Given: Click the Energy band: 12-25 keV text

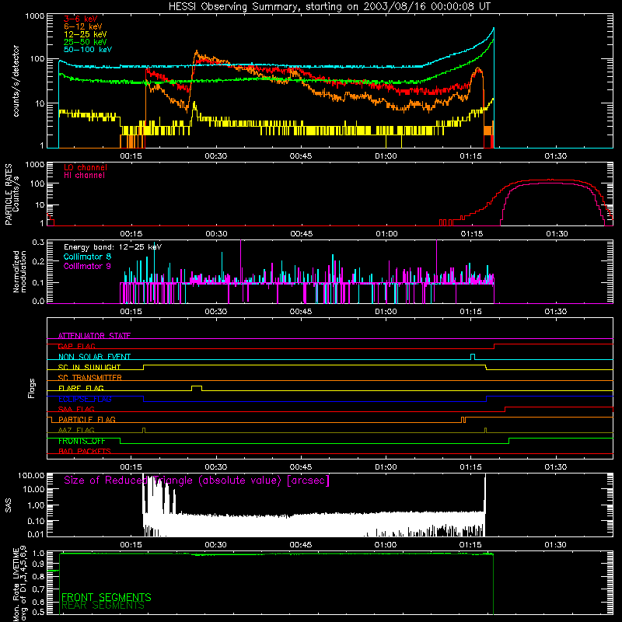Looking at the screenshot, I should [113, 247].
